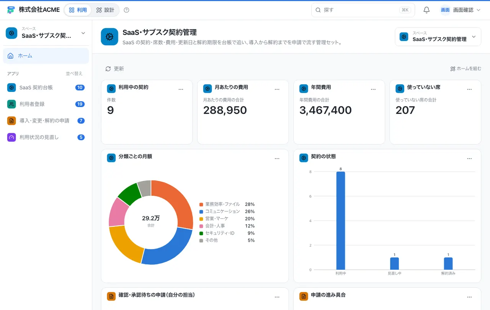Click the 3,467,400 annual cost value
490x310 pixels.
325,110
